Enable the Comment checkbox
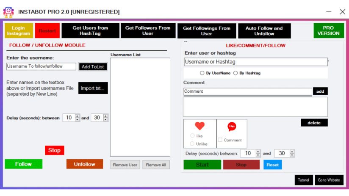The height and width of the screenshot is (196, 349). click(x=220, y=140)
